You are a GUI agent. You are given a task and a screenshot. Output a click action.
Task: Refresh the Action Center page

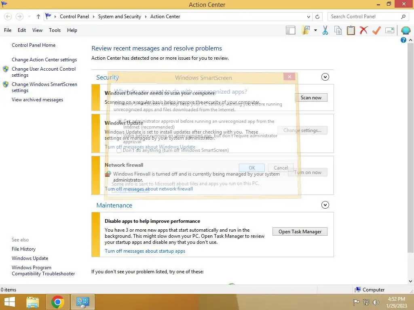pyautogui.click(x=317, y=17)
